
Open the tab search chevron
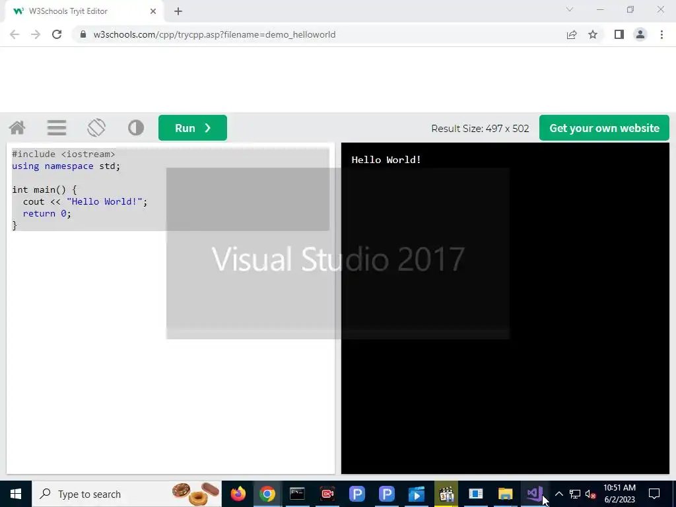570,9
